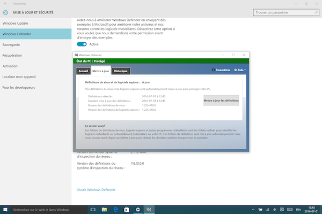322x214 pixels.
Task: Open the touch keyboard tray icon
Action: [290, 210]
